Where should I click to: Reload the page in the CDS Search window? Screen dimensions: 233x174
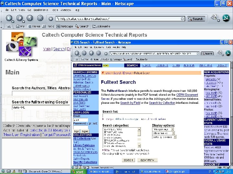click(x=91, y=53)
